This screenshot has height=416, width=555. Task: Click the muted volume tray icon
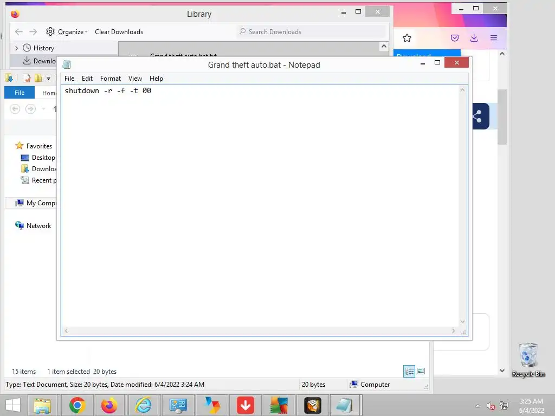(x=491, y=406)
